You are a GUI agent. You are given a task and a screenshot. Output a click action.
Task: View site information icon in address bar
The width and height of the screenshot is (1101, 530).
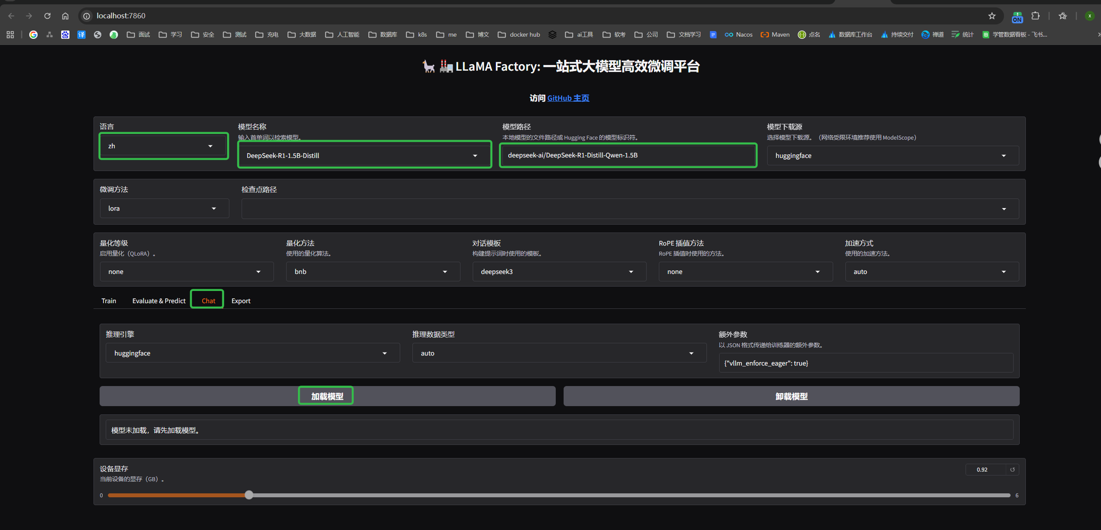click(87, 16)
